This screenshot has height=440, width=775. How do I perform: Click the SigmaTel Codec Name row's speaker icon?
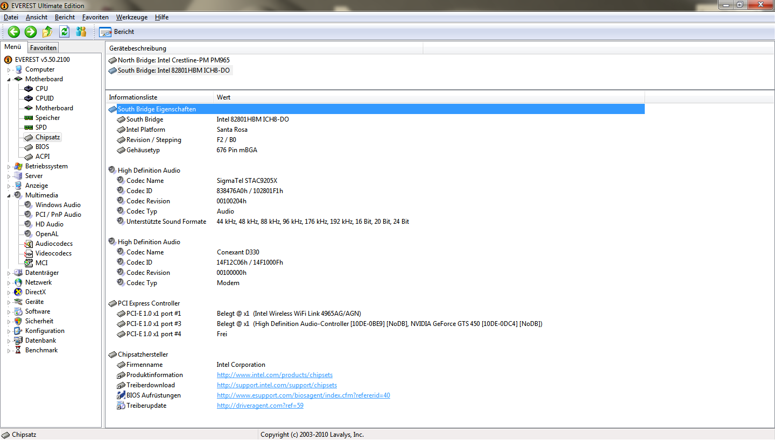click(x=121, y=181)
